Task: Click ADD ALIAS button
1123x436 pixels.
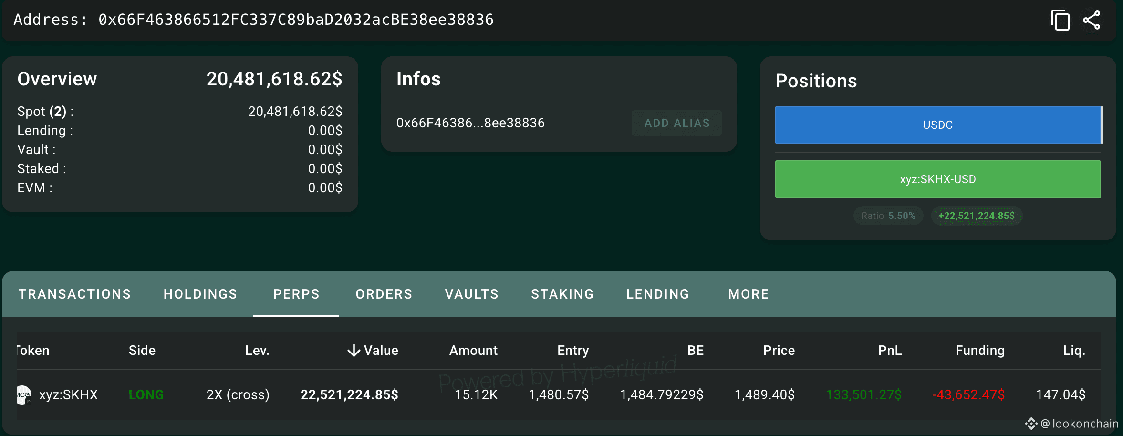Action: 676,123
